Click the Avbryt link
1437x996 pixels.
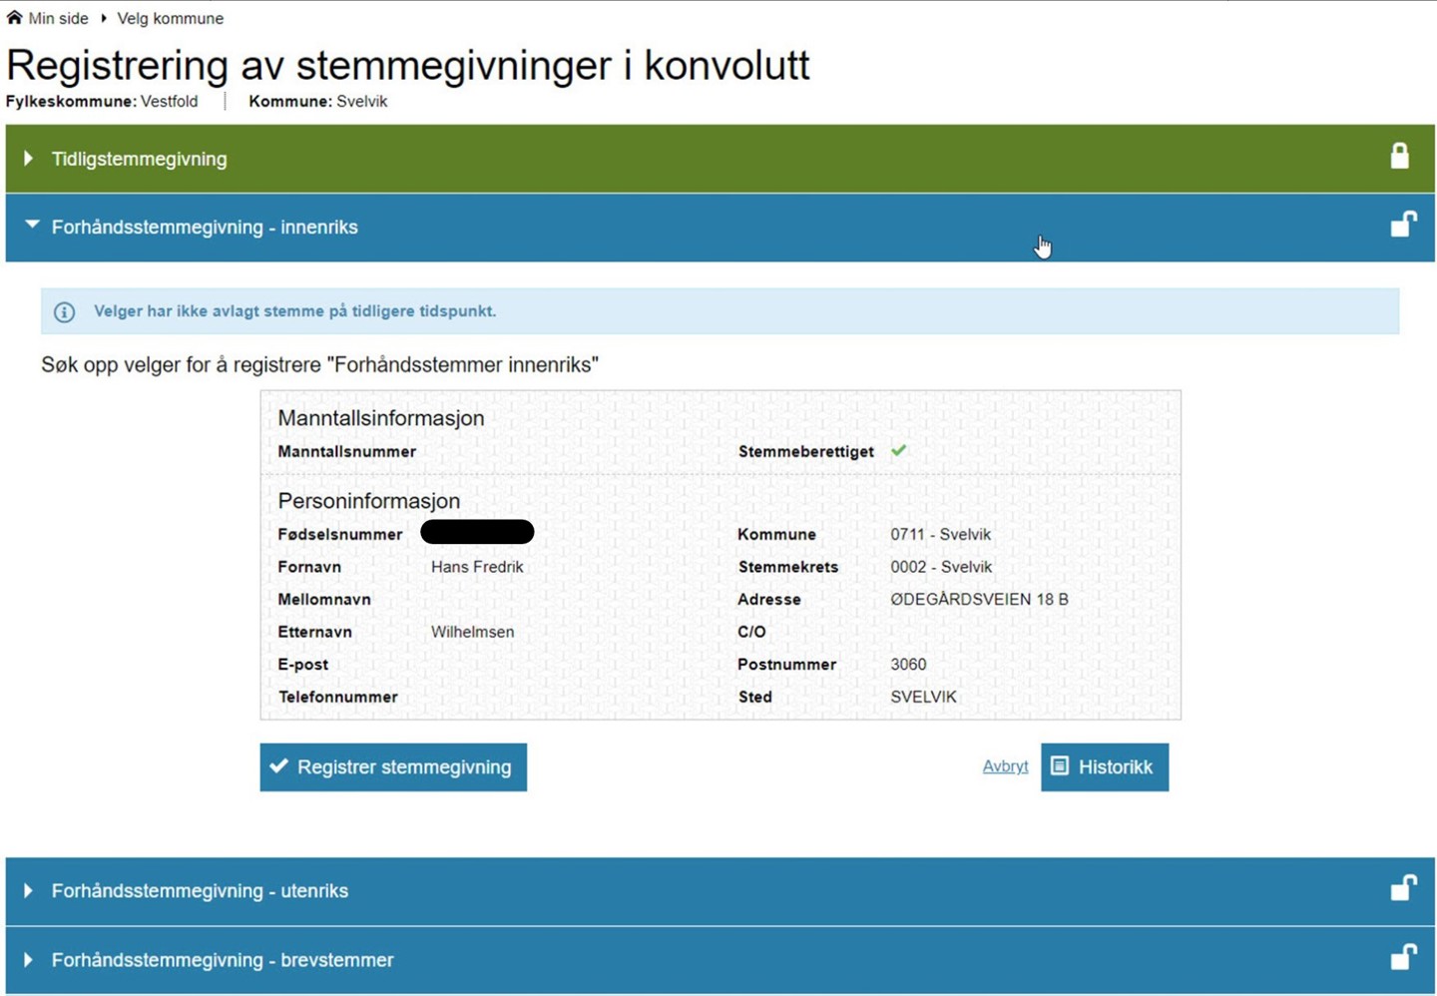point(1005,766)
